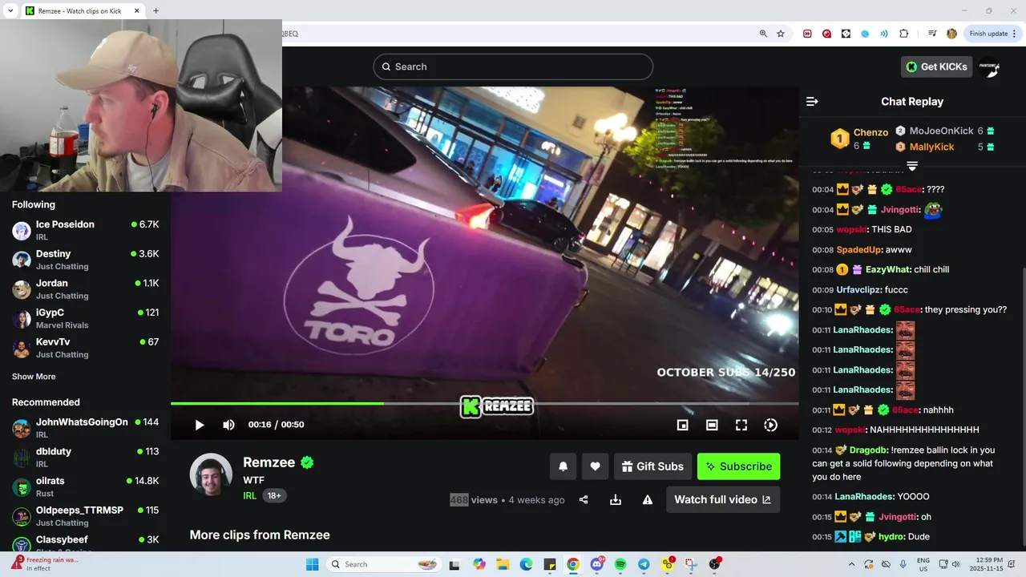Open Watch full video link
Image resolution: width=1026 pixels, height=577 pixels.
click(722, 499)
